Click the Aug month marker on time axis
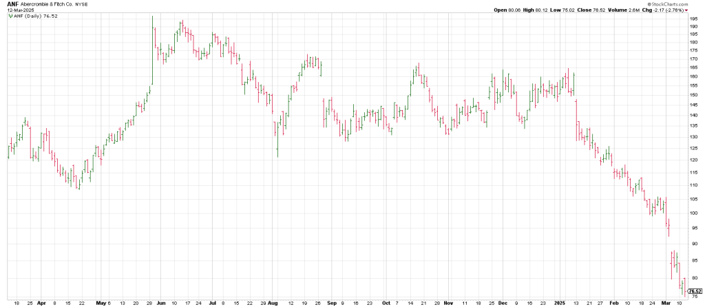The image size is (705, 307). point(272,302)
